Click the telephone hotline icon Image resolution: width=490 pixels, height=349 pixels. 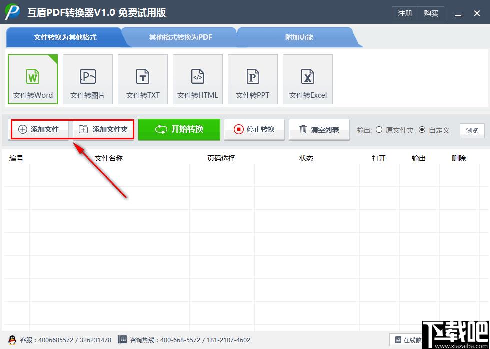click(x=122, y=340)
